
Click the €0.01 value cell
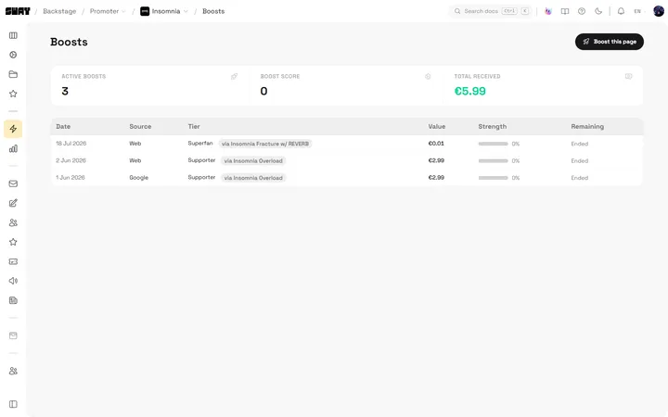tap(436, 144)
